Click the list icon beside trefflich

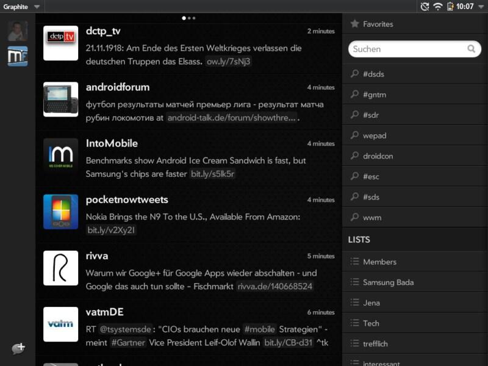(x=354, y=343)
